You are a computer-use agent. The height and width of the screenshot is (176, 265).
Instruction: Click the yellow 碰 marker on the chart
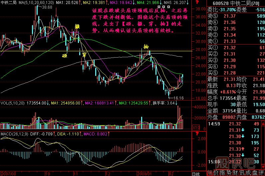(x=65, y=56)
